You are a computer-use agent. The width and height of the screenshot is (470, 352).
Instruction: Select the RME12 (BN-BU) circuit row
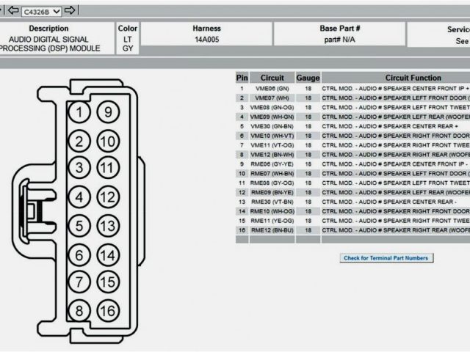272,230
